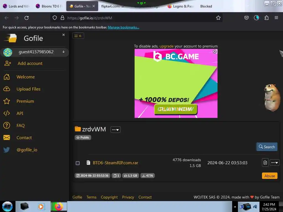Open the footer Privacy link
283x212 pixels.
(x=128, y=197)
